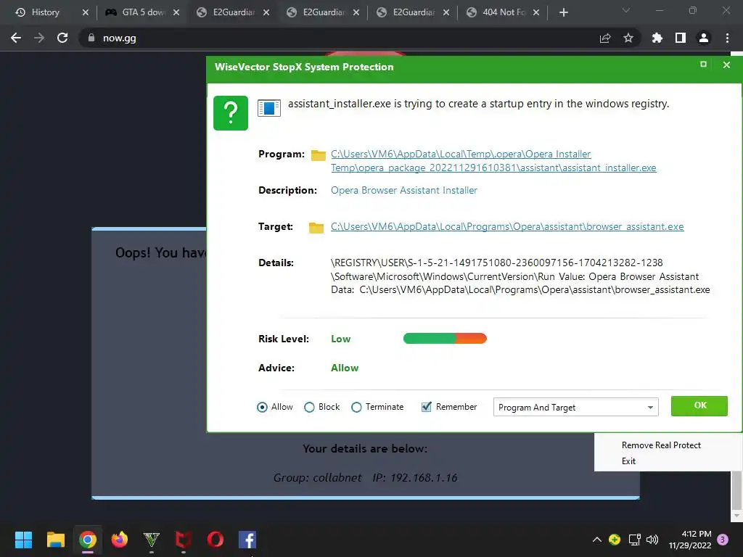Click the Opera Browser Assistant Installer description

(403, 191)
